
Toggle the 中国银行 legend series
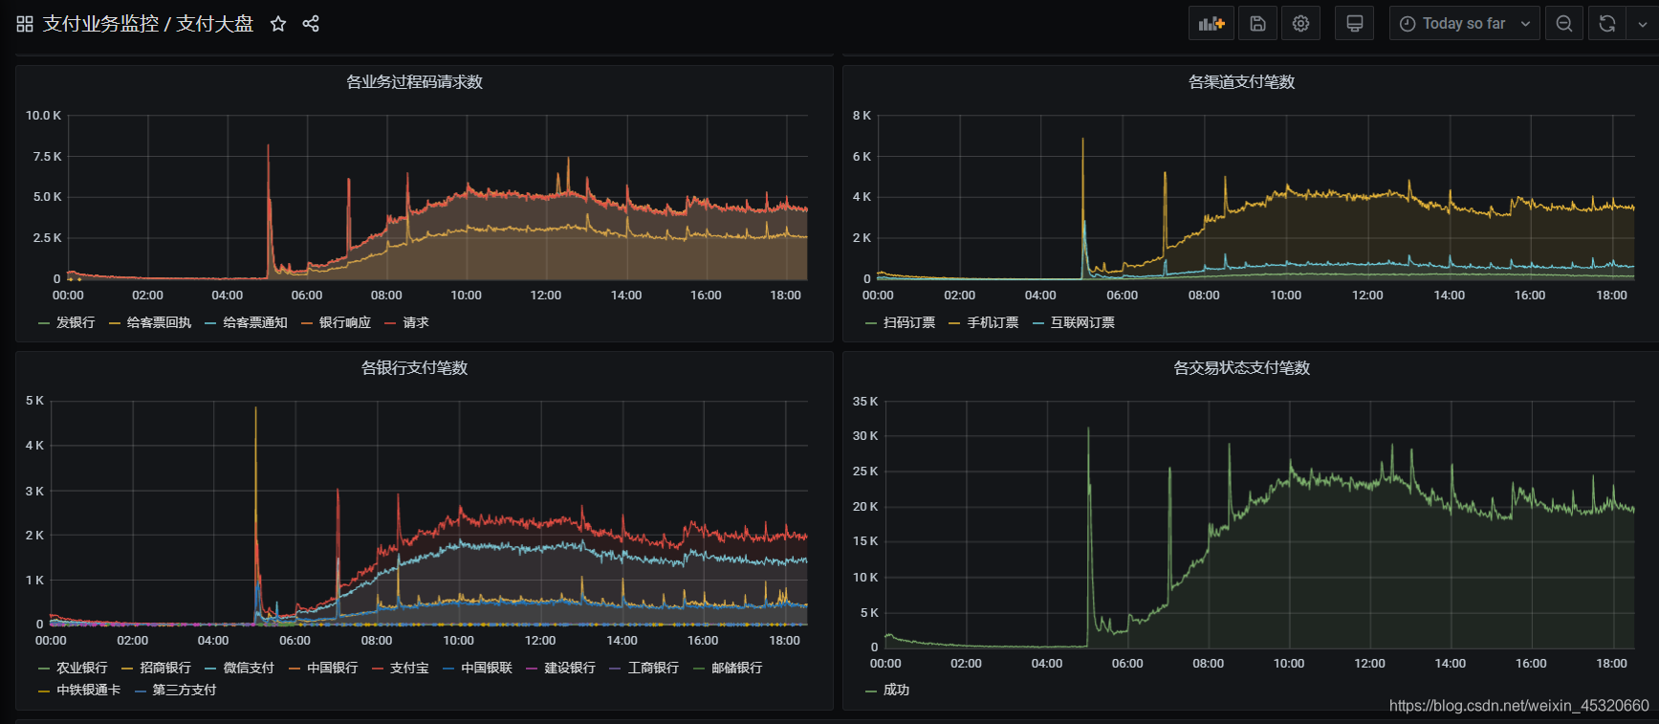[332, 669]
